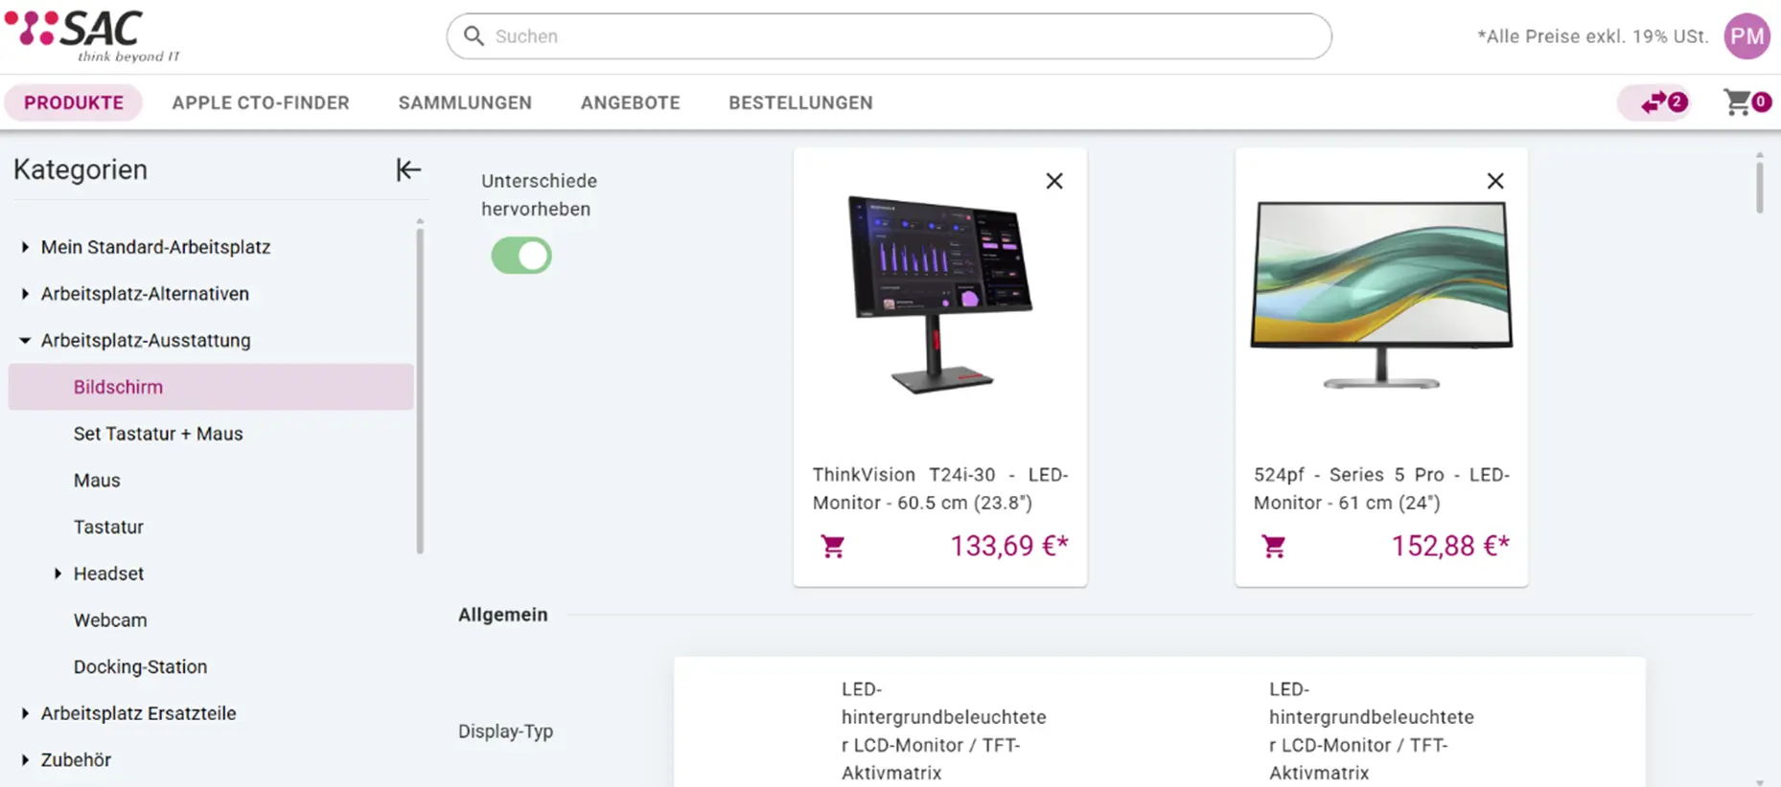This screenshot has height=787, width=1781.
Task: Open Arbeitsplatz Ersatzteile label
Action: pos(138,713)
